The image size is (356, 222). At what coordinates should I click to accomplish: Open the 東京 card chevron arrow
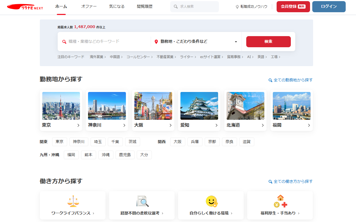point(78,125)
